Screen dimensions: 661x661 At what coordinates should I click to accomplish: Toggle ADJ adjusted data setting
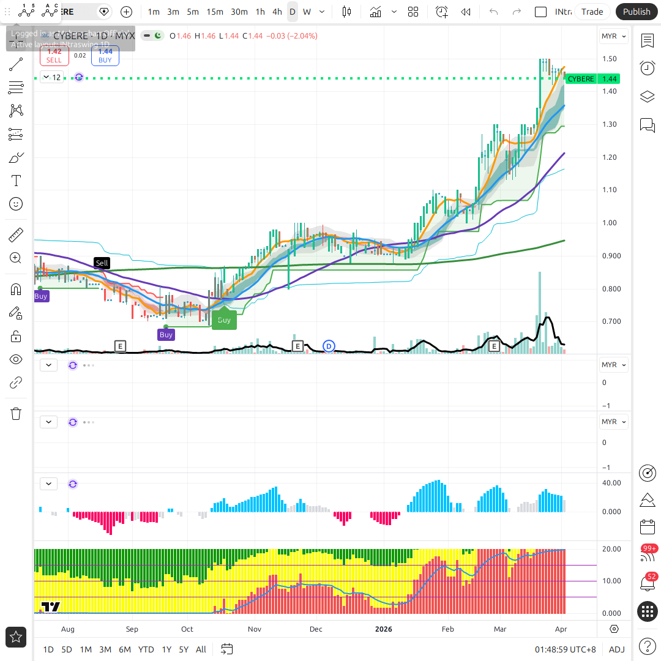point(616,649)
